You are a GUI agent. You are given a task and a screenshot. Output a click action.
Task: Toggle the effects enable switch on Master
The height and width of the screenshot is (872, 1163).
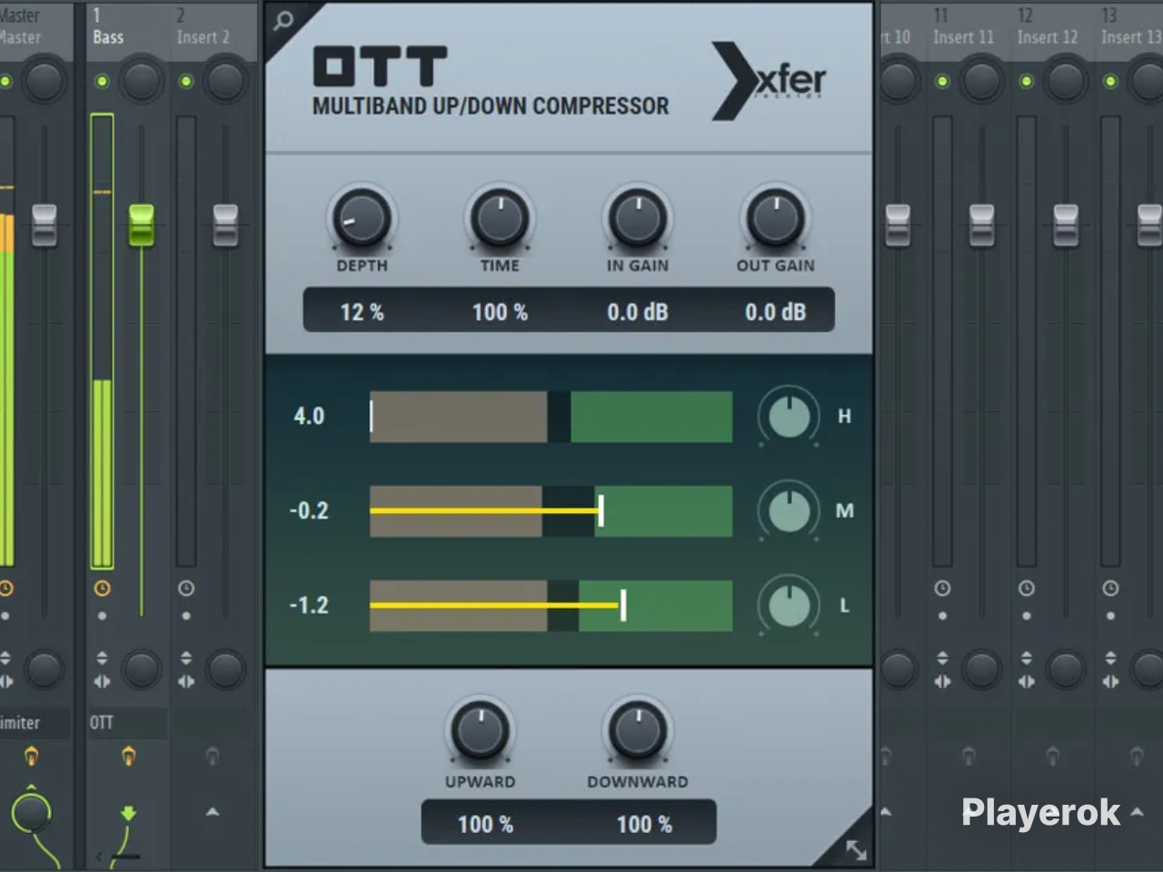31,756
